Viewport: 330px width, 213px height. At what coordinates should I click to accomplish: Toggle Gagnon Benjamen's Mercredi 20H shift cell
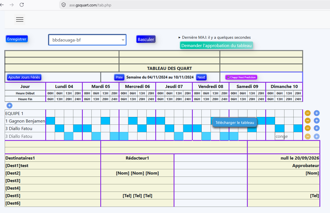pos(151,121)
